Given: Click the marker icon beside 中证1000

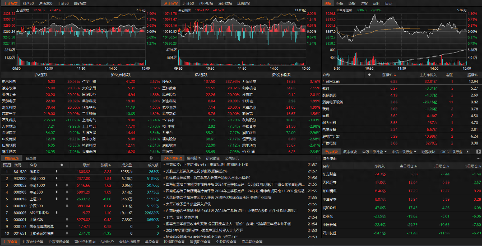Looking at the screenshot, I should coord(56,185).
